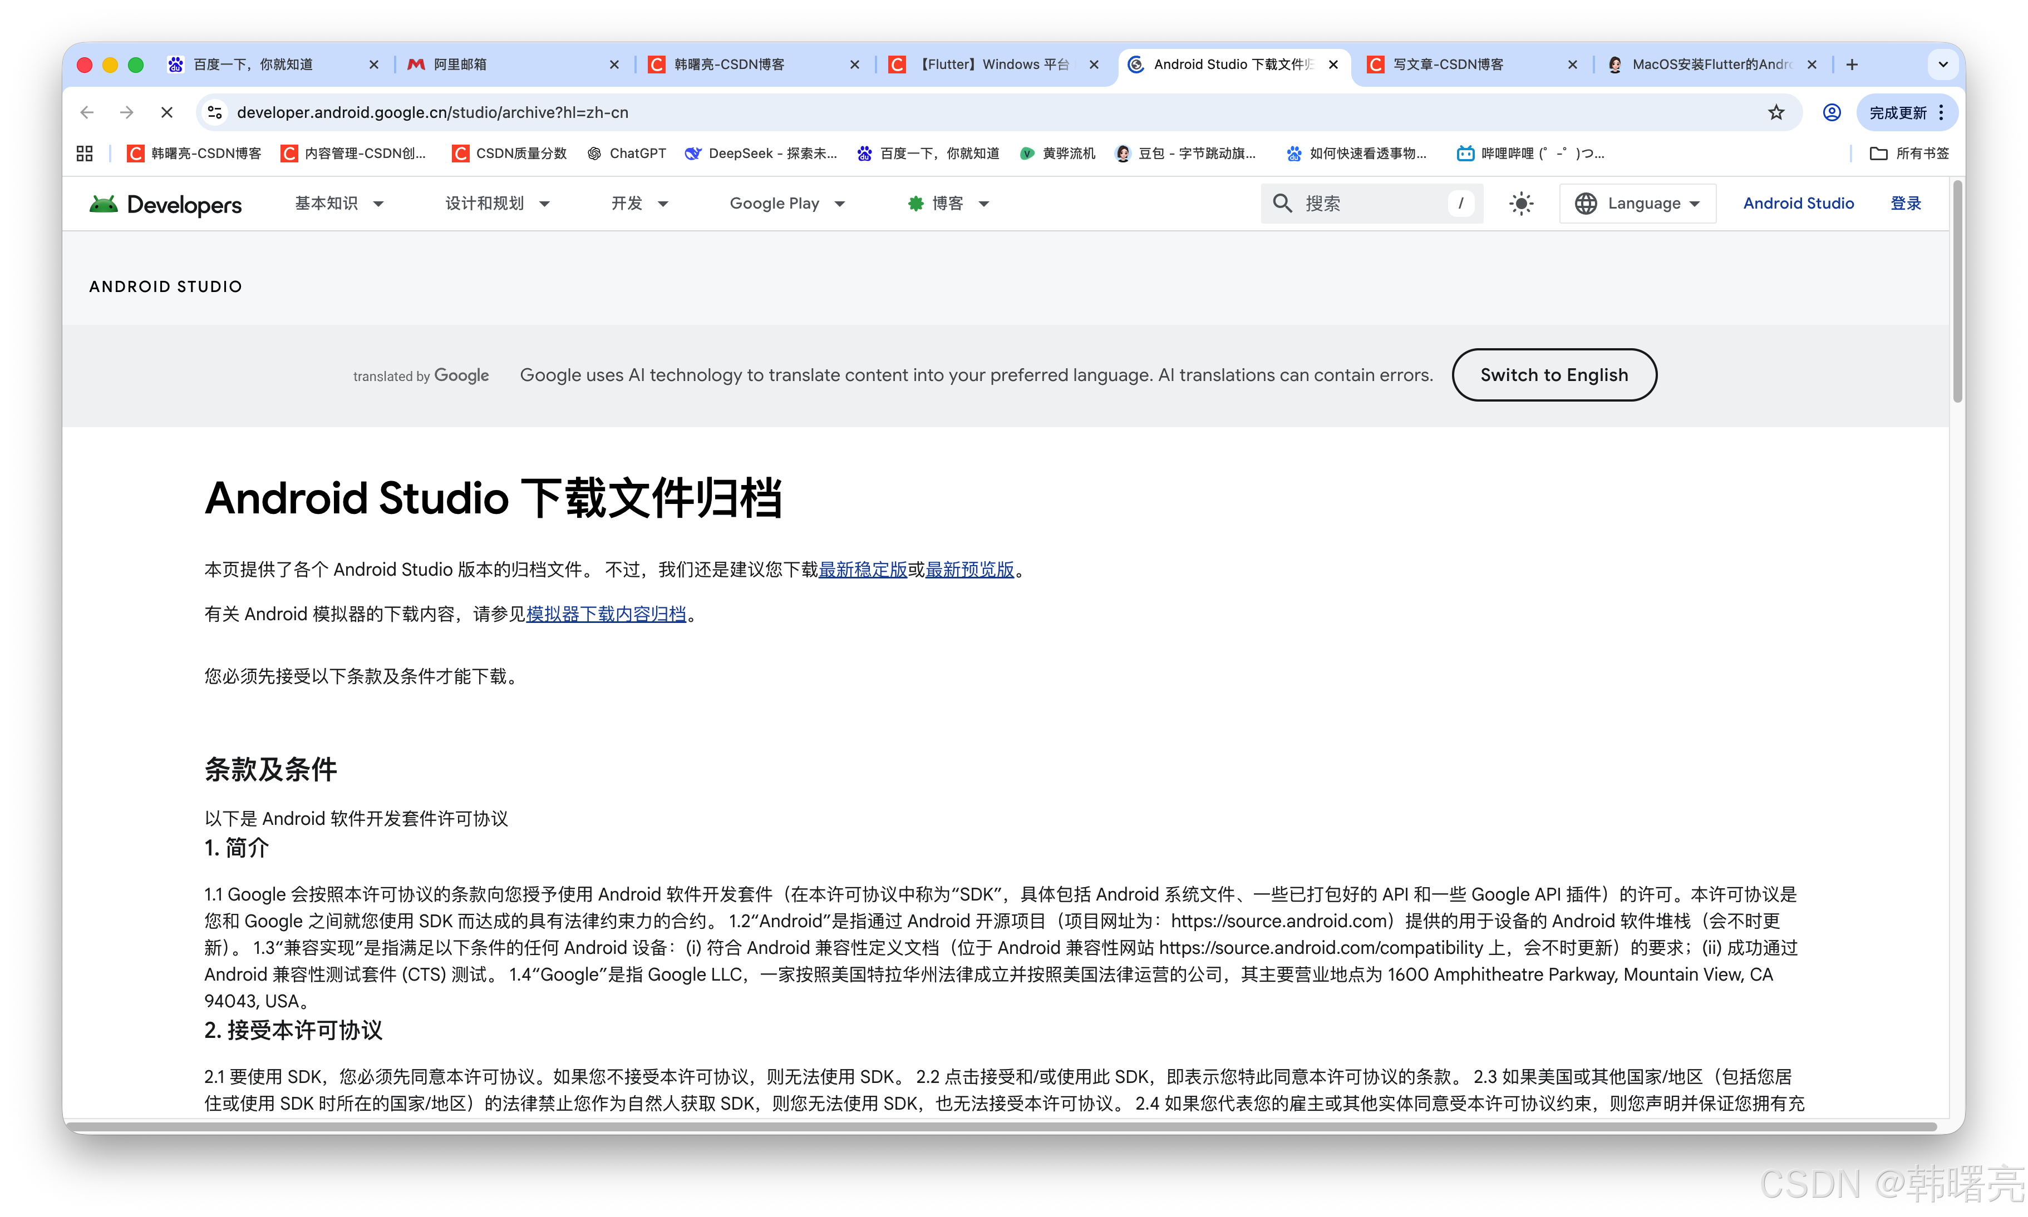
Task: Stop page loading with X icon
Action: [x=166, y=112]
